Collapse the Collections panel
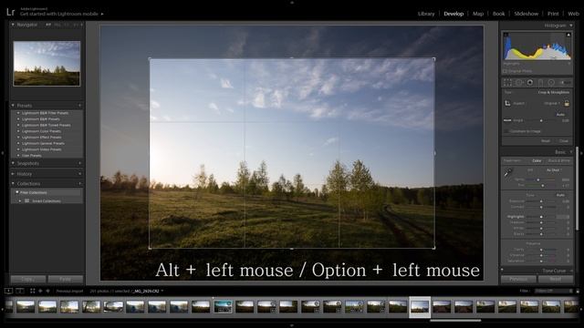Screen dimensions: 584x328 coord(13,184)
